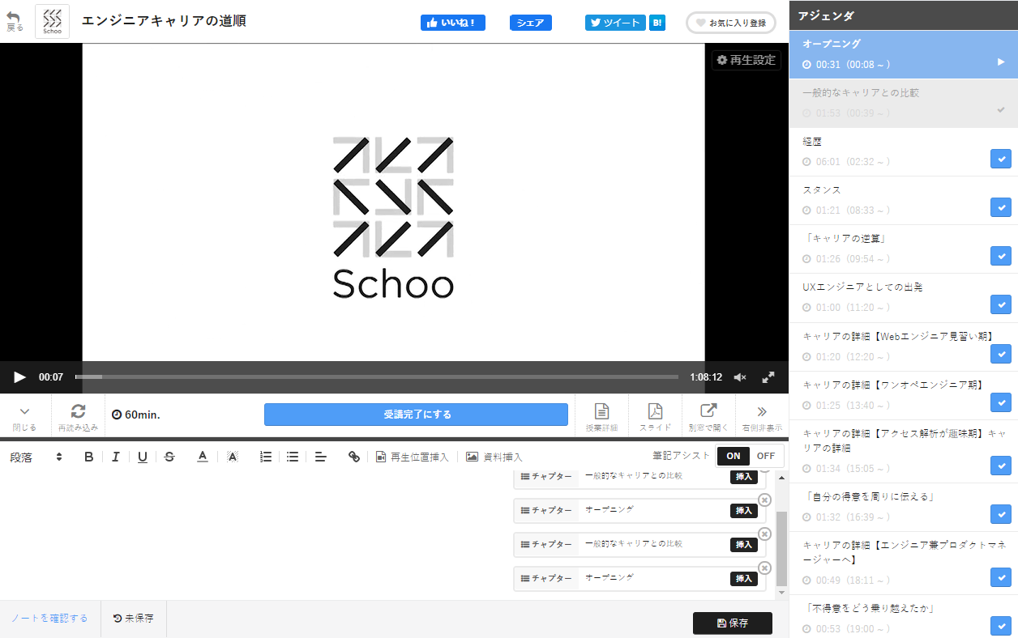Toggle the checkbox for ワンオペエンジニア期 row
The width and height of the screenshot is (1018, 638).
click(1001, 402)
